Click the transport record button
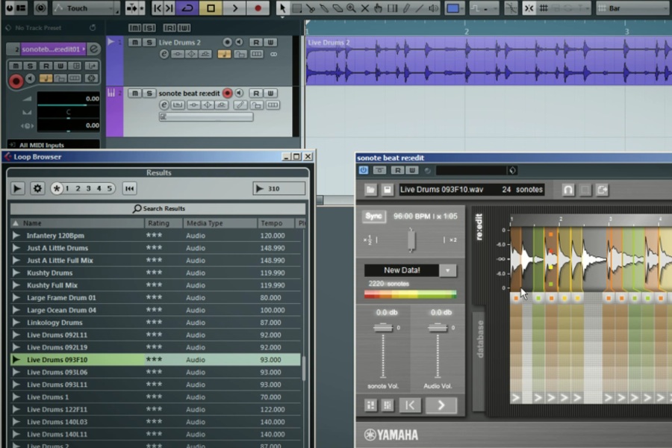This screenshot has height=448, width=672. click(258, 8)
